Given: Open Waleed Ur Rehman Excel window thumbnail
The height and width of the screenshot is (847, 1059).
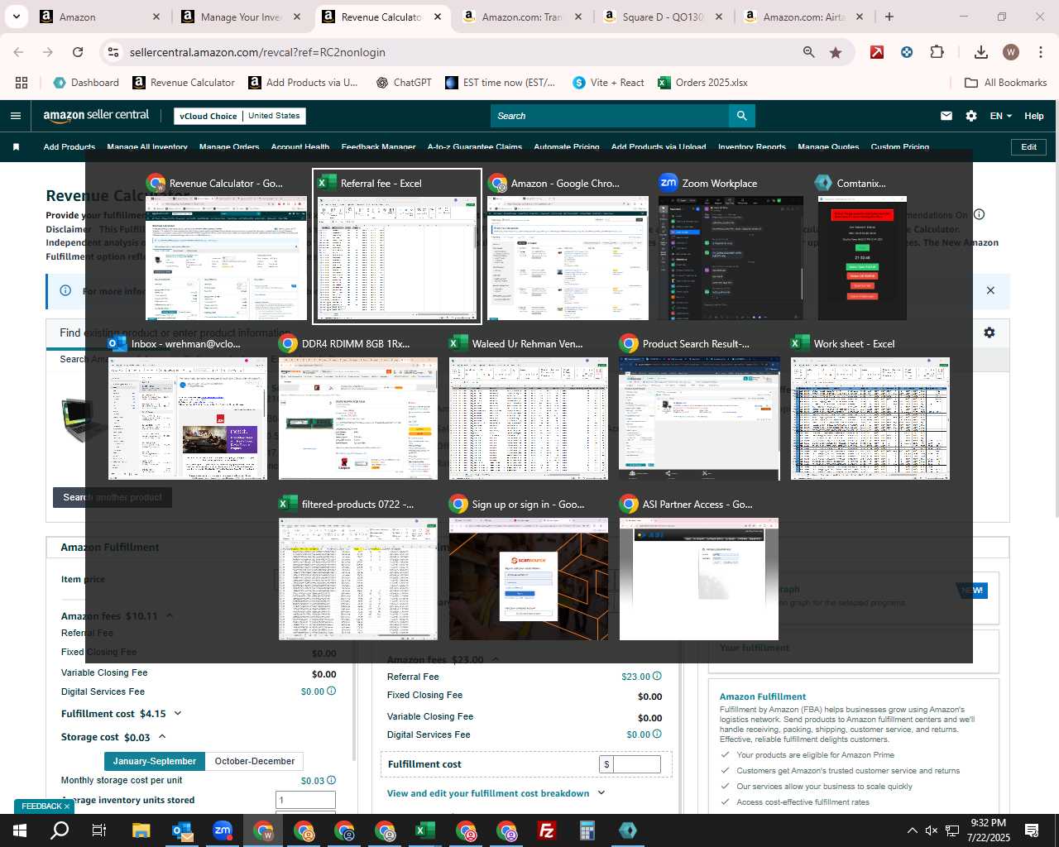Looking at the screenshot, I should [x=529, y=408].
